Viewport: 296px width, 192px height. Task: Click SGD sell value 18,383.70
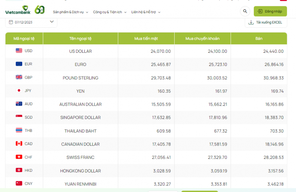(x=274, y=117)
